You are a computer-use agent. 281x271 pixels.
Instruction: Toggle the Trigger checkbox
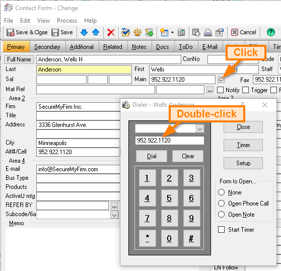pos(246,90)
